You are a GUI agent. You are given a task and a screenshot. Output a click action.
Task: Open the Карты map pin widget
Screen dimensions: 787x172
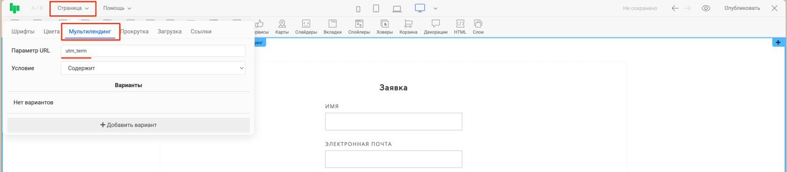pyautogui.click(x=282, y=27)
